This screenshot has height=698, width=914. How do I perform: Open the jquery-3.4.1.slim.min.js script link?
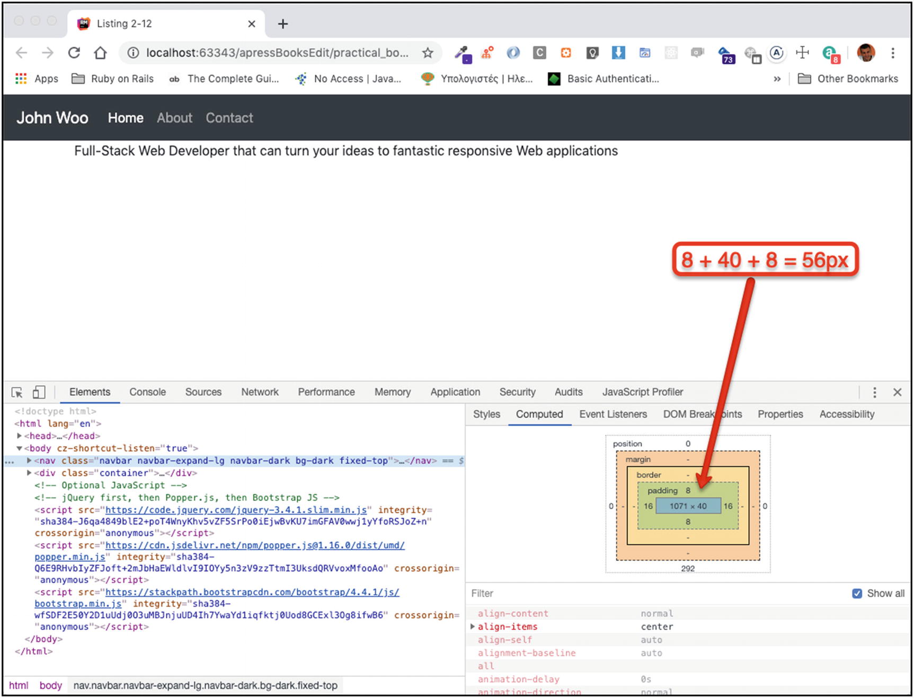point(236,510)
